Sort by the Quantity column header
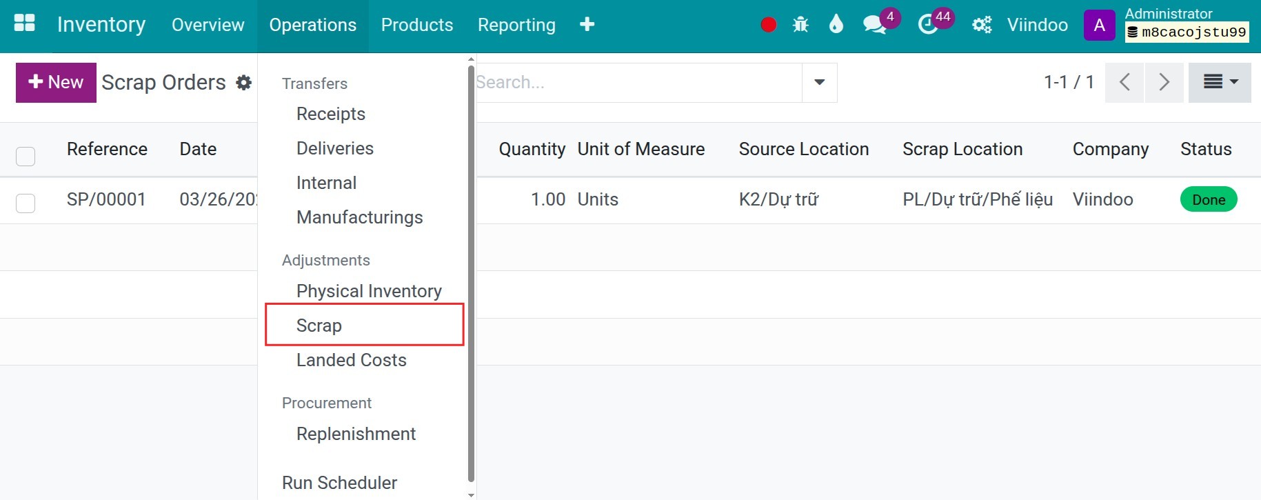This screenshot has width=1261, height=500. [x=532, y=149]
